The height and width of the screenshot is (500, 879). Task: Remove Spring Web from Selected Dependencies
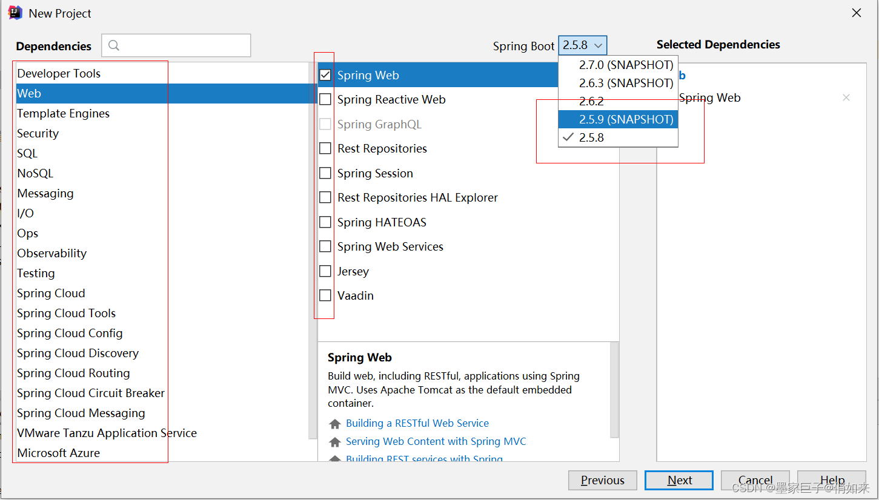click(x=846, y=97)
